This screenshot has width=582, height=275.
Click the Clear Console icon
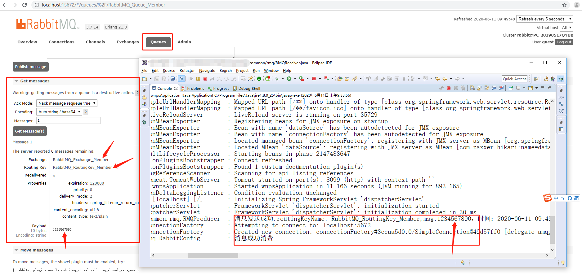(x=472, y=88)
